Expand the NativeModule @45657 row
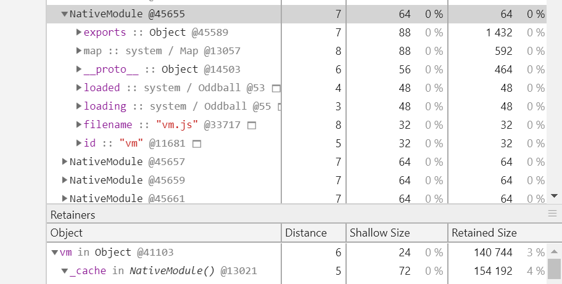The width and height of the screenshot is (562, 284). pyautogui.click(x=65, y=161)
